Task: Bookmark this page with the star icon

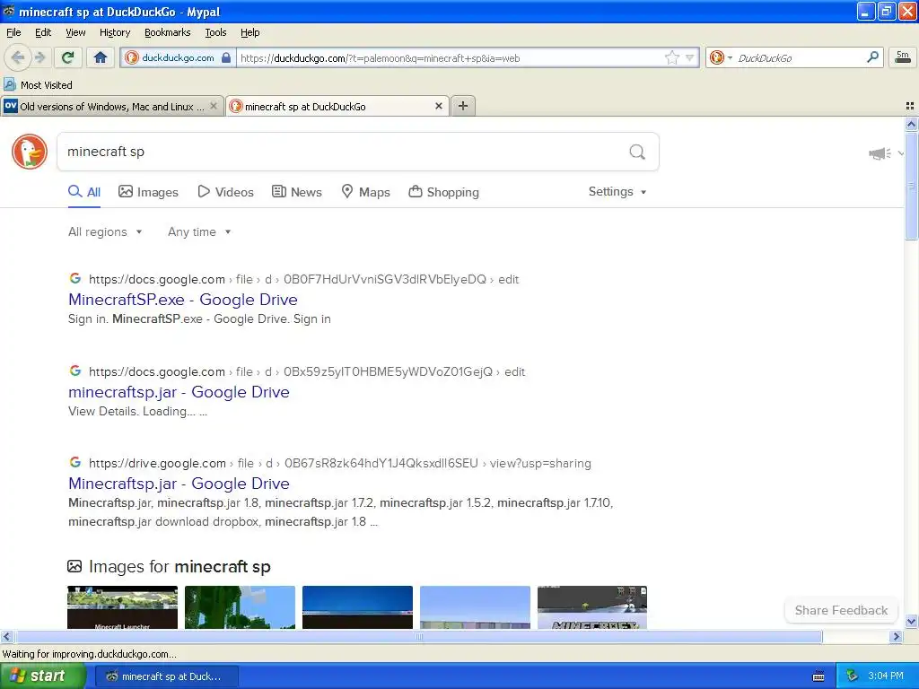Action: click(671, 57)
